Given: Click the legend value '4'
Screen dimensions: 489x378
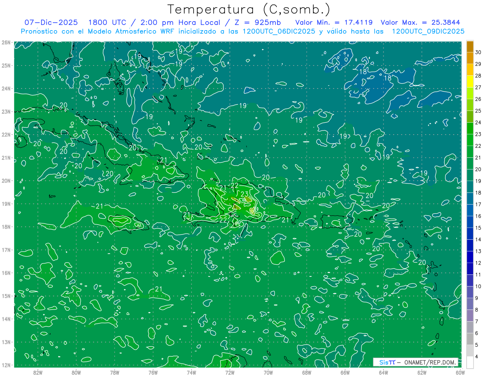Looking at the screenshot, I should (x=477, y=357).
